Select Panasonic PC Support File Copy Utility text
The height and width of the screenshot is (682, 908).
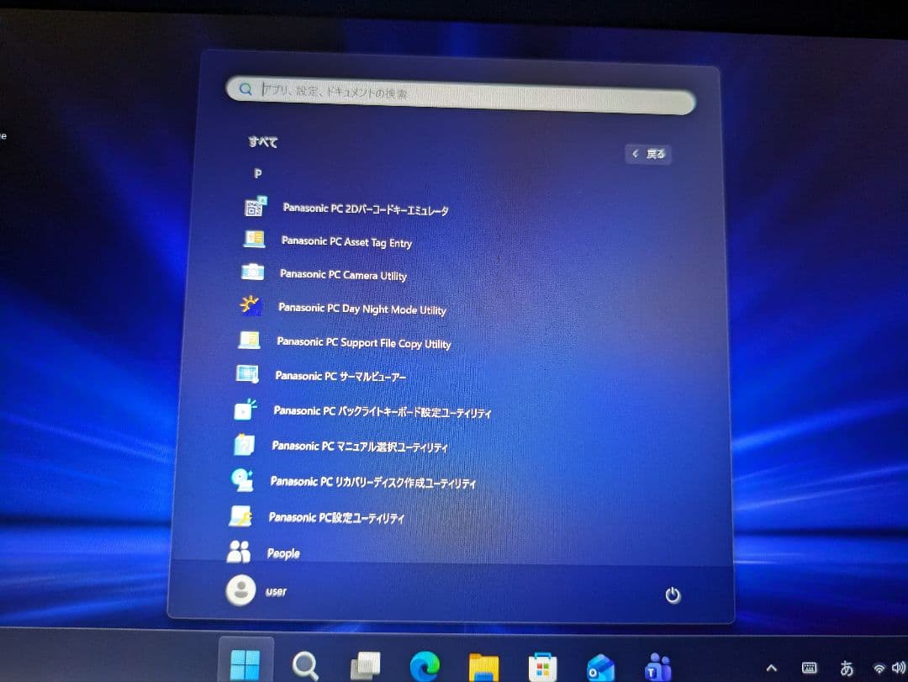[x=364, y=343]
